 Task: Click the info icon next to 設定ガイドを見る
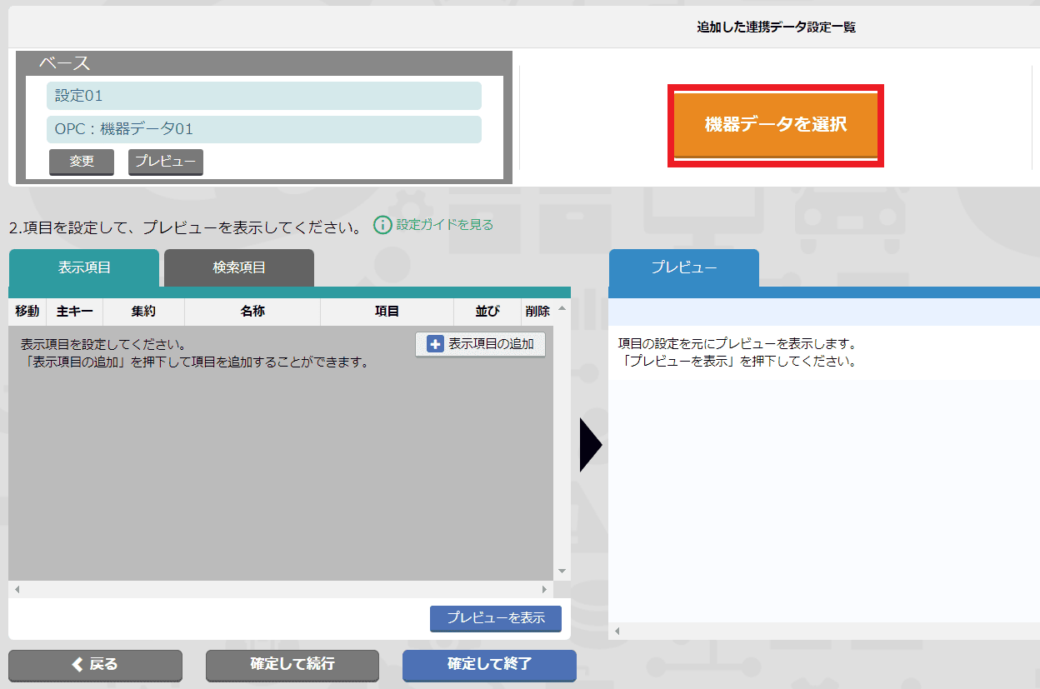pyautogui.click(x=383, y=224)
